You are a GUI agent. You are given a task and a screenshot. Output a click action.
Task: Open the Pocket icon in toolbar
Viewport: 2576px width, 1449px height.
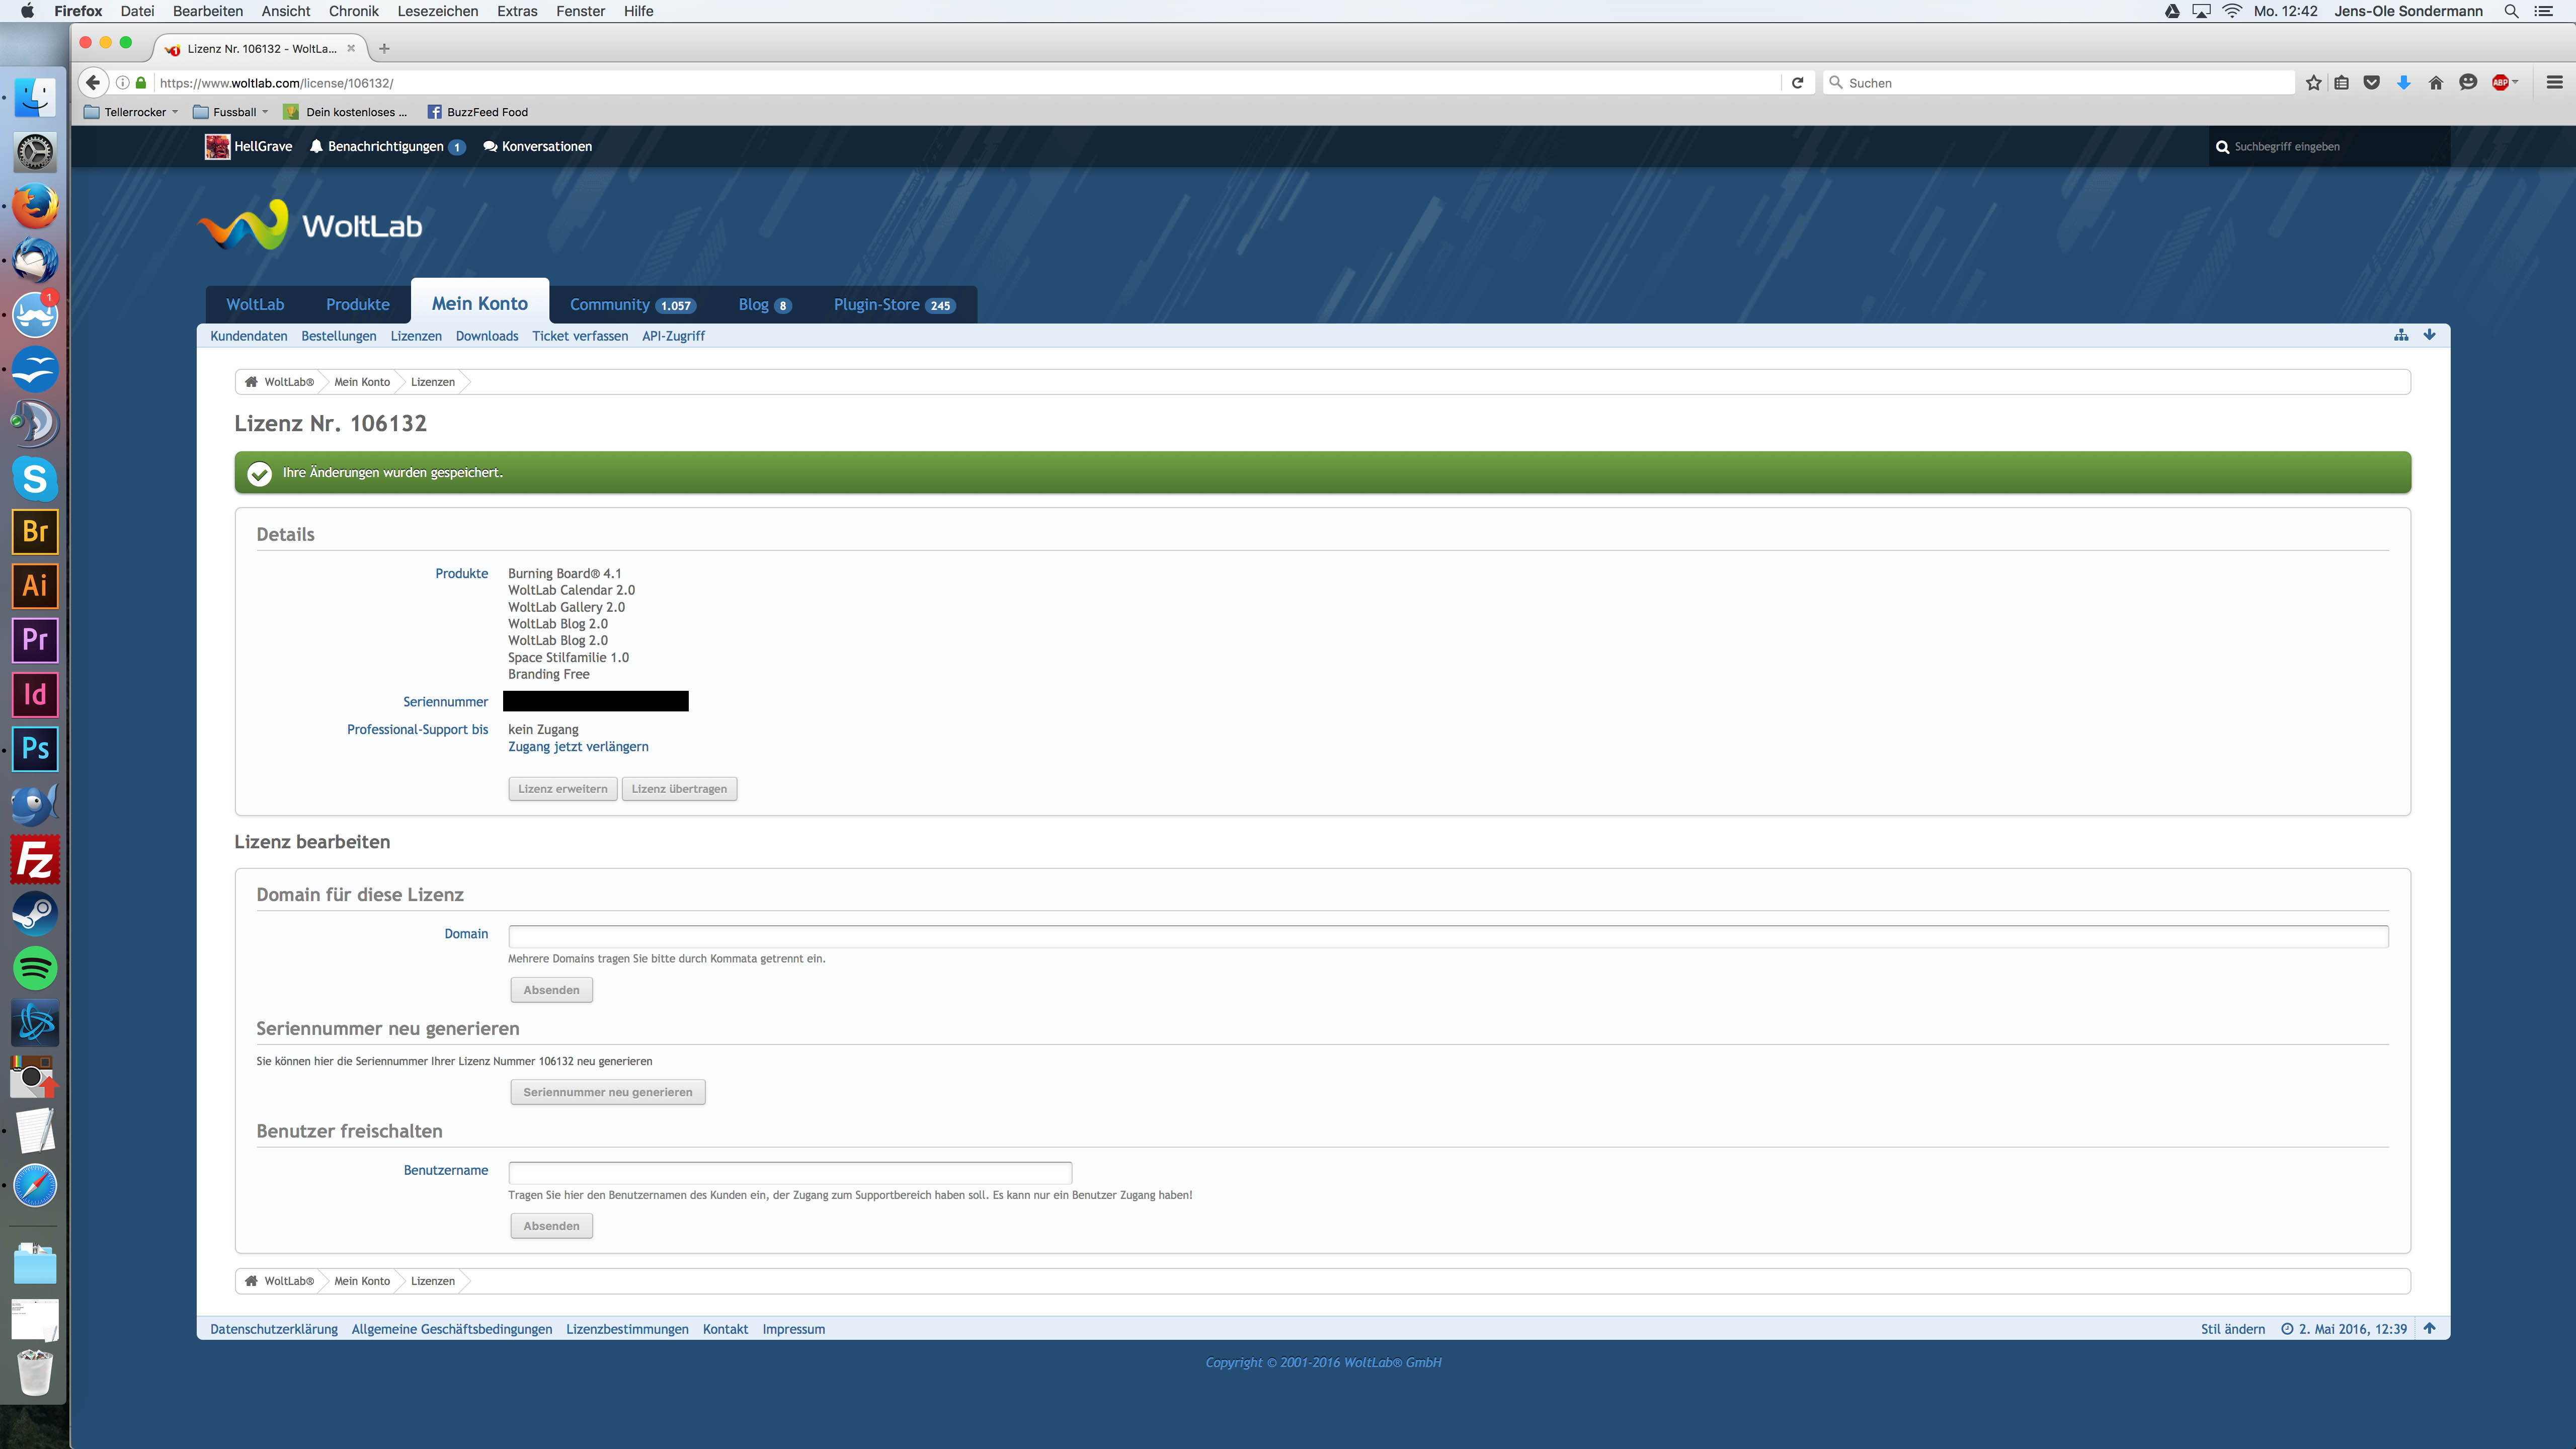(x=2371, y=83)
